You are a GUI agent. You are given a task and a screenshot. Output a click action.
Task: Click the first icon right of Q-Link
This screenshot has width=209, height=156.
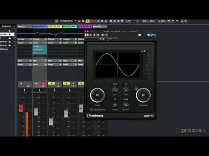(x=169, y=21)
